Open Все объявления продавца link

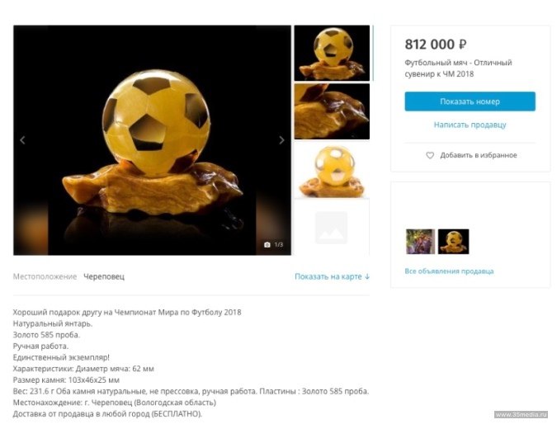click(x=449, y=271)
